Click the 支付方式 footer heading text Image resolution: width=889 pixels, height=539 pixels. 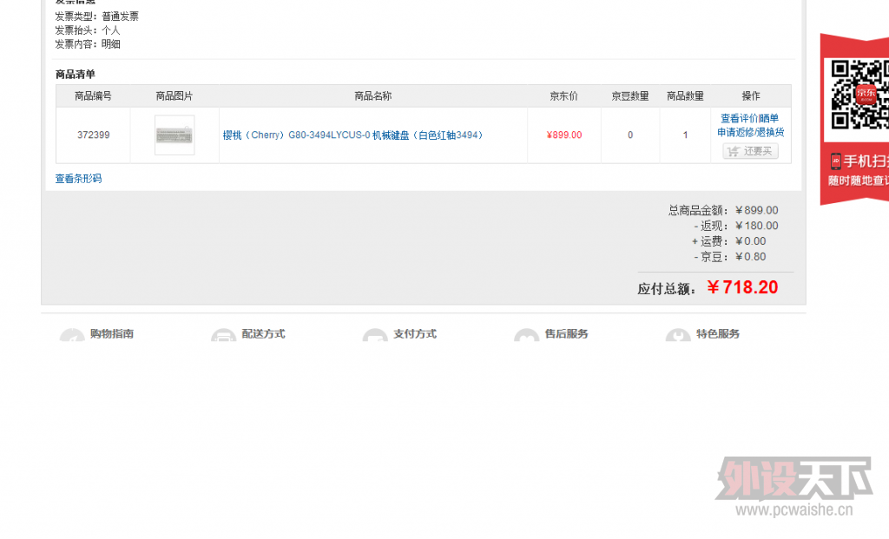point(414,334)
